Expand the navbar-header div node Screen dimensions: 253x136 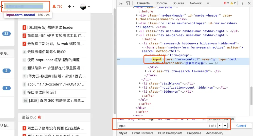point(137,15)
